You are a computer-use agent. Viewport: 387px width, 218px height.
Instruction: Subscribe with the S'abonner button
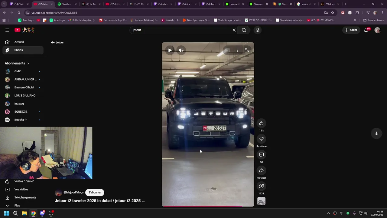pos(95,192)
